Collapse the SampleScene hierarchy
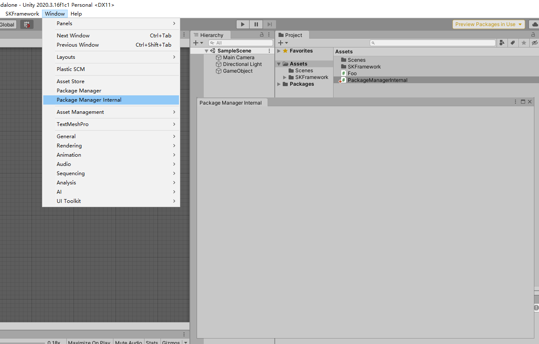 pos(206,50)
